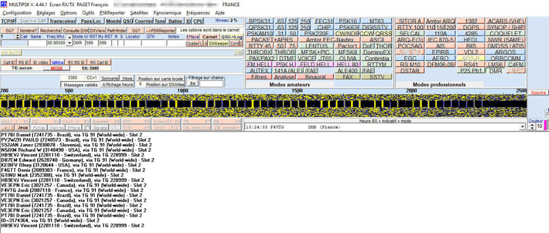Screen dimensions: 549x233
Task: Select the ACARS (VHF) mode
Action: click(x=505, y=21)
